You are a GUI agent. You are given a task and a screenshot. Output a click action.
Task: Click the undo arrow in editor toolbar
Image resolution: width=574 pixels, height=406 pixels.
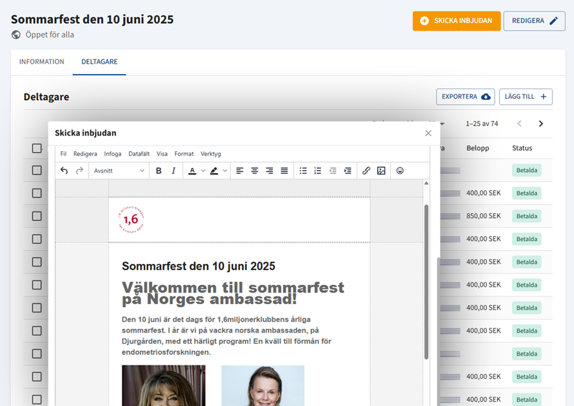point(64,171)
